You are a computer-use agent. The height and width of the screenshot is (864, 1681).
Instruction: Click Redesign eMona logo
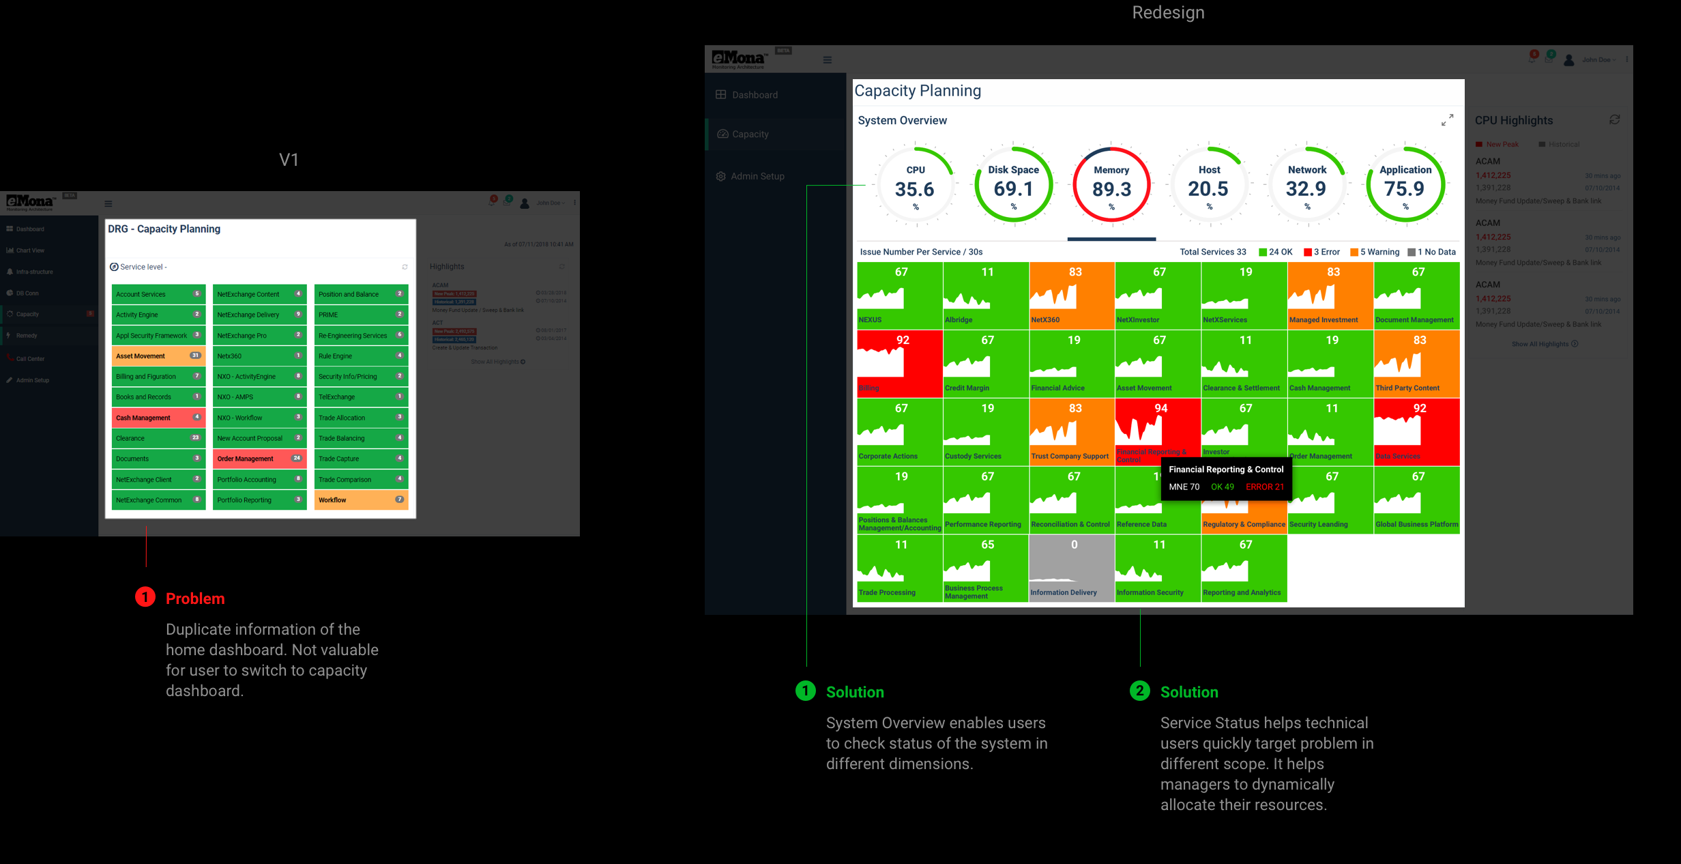739,59
